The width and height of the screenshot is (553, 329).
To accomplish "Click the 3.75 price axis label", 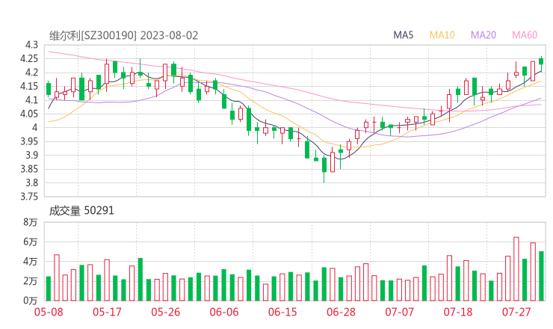I will pos(29,197).
